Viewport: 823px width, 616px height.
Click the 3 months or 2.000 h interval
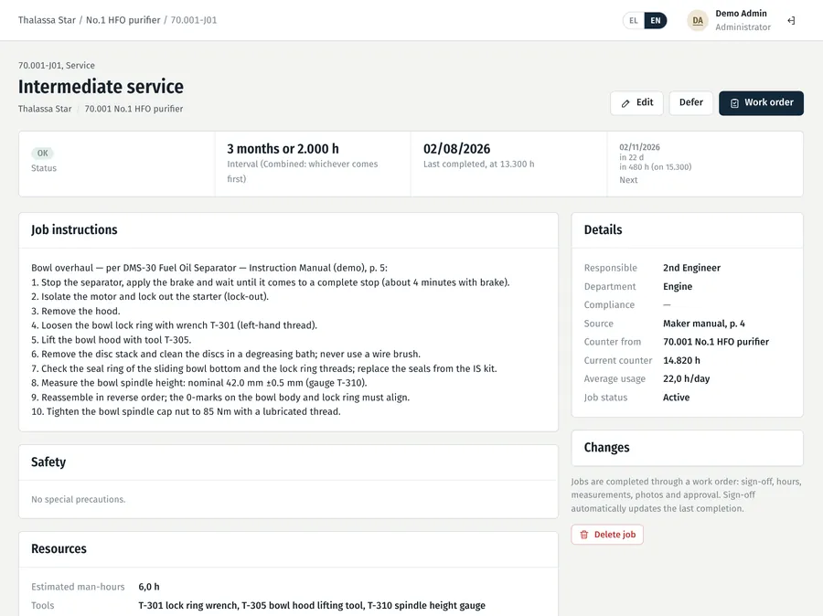[x=283, y=149]
